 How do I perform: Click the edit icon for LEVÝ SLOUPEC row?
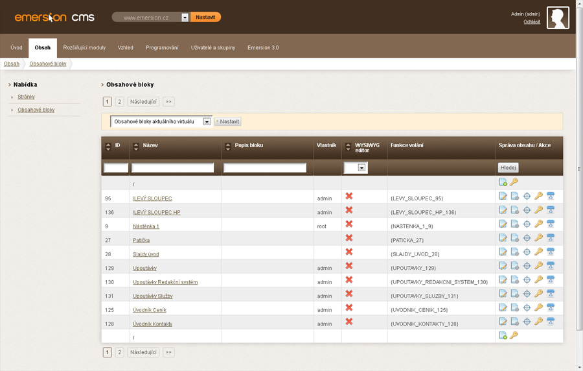(x=503, y=196)
